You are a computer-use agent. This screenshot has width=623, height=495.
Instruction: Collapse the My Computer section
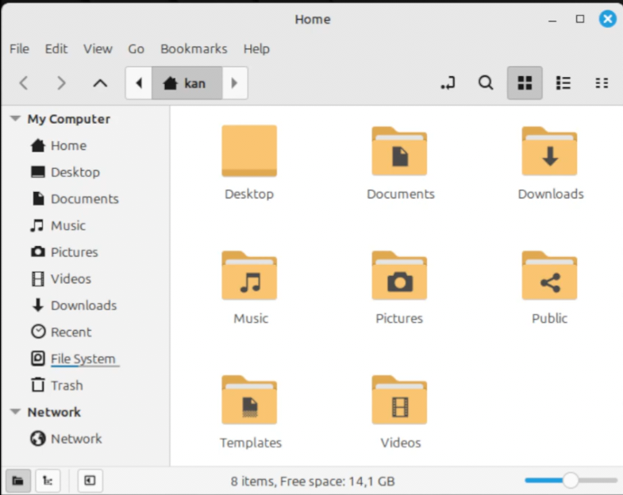click(16, 118)
